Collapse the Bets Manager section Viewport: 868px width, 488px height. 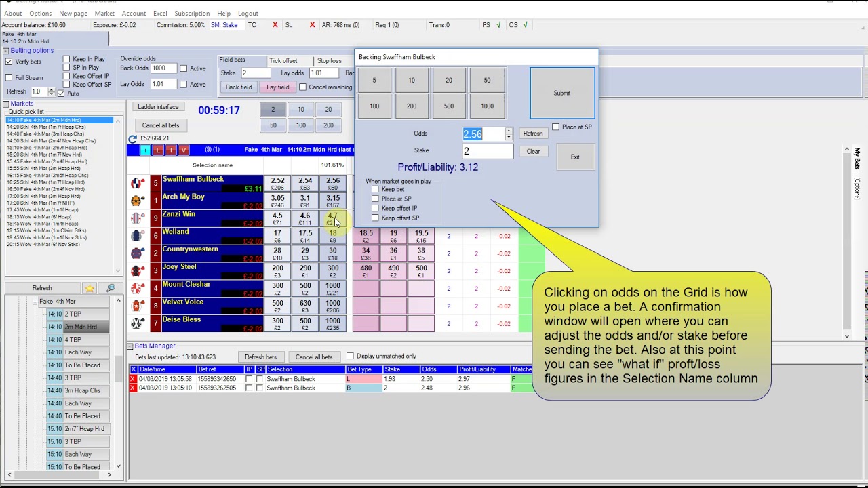pos(130,346)
